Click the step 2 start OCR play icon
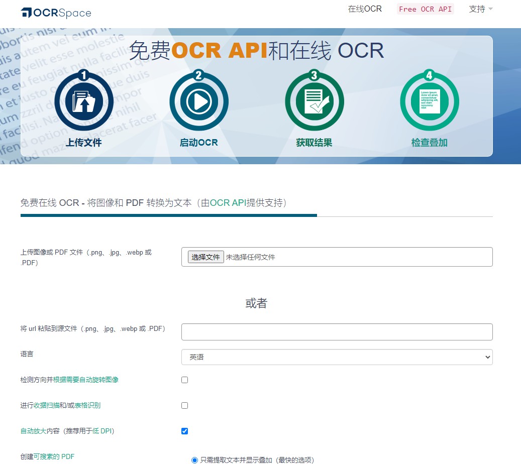Image resolution: width=521 pixels, height=464 pixels. pos(199,100)
